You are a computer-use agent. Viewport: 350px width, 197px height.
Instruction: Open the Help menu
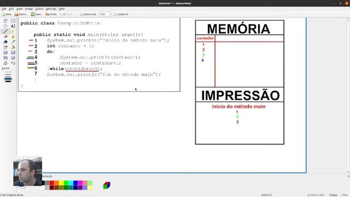pyautogui.click(x=62, y=9)
